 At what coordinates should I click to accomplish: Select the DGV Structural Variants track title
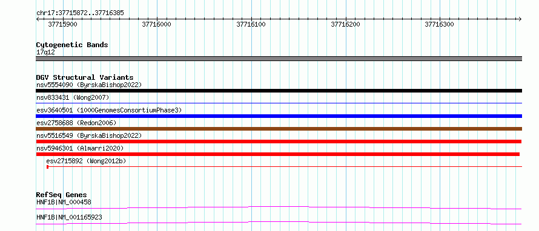coord(85,77)
